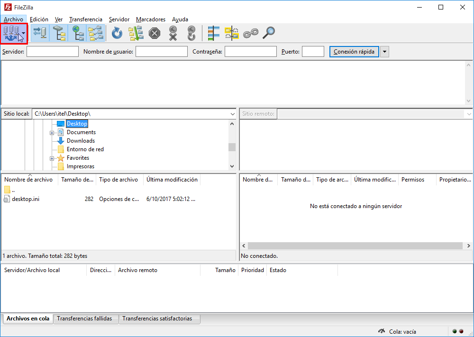This screenshot has width=474, height=337.
Task: Select Entorno de red folder
Action: pos(85,149)
